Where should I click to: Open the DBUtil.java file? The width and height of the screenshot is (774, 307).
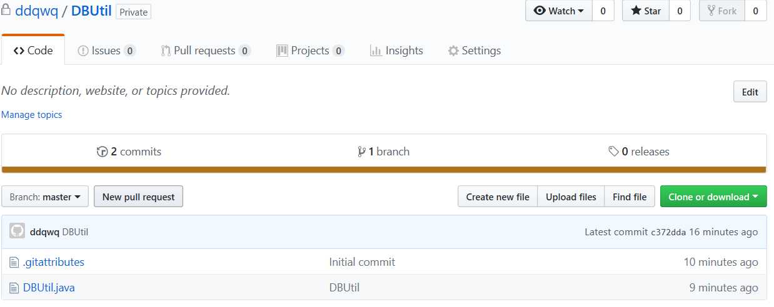49,288
